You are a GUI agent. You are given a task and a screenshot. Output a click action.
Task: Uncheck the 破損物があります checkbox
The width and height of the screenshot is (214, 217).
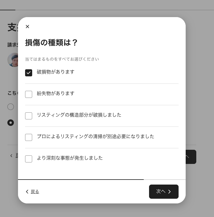coord(29,73)
